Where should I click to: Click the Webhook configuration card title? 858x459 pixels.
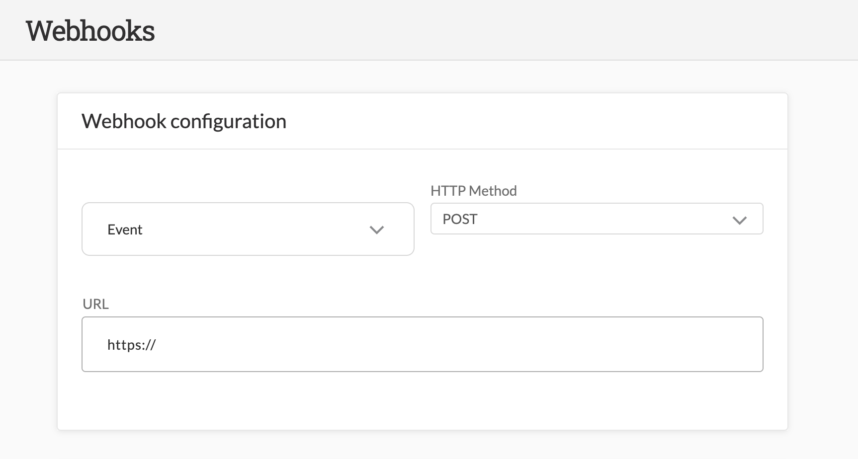[x=184, y=121]
